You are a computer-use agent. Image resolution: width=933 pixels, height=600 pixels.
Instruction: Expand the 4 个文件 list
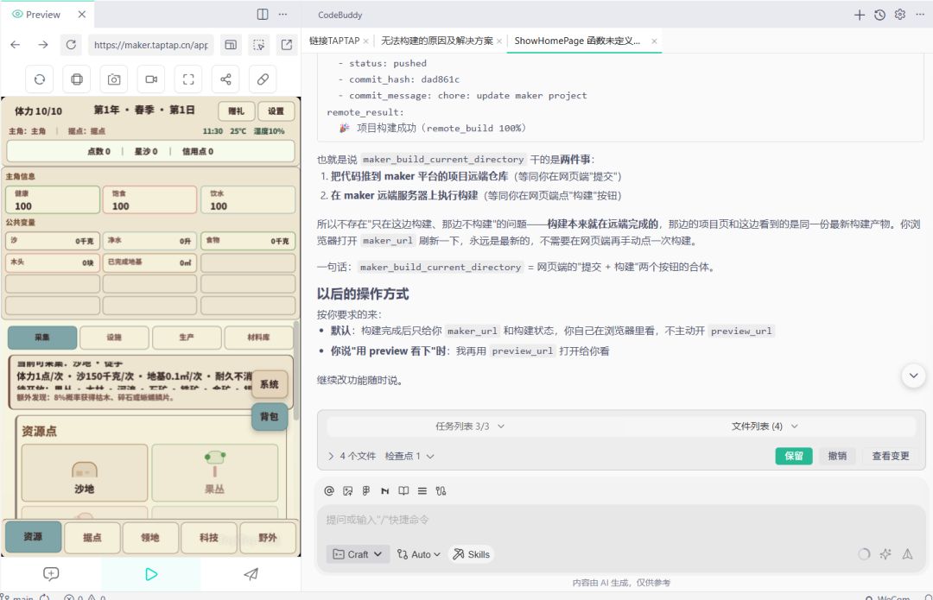(352, 456)
